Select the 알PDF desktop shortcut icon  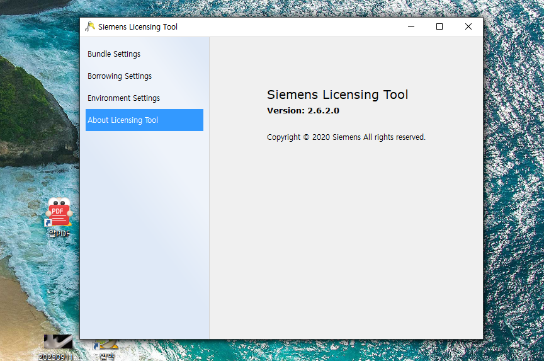click(x=59, y=217)
